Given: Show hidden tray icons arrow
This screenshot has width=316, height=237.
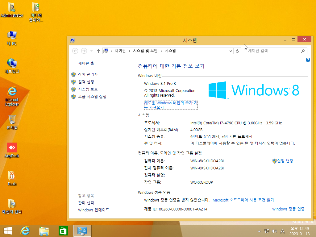Looking at the screenshot, I should [x=259, y=231].
